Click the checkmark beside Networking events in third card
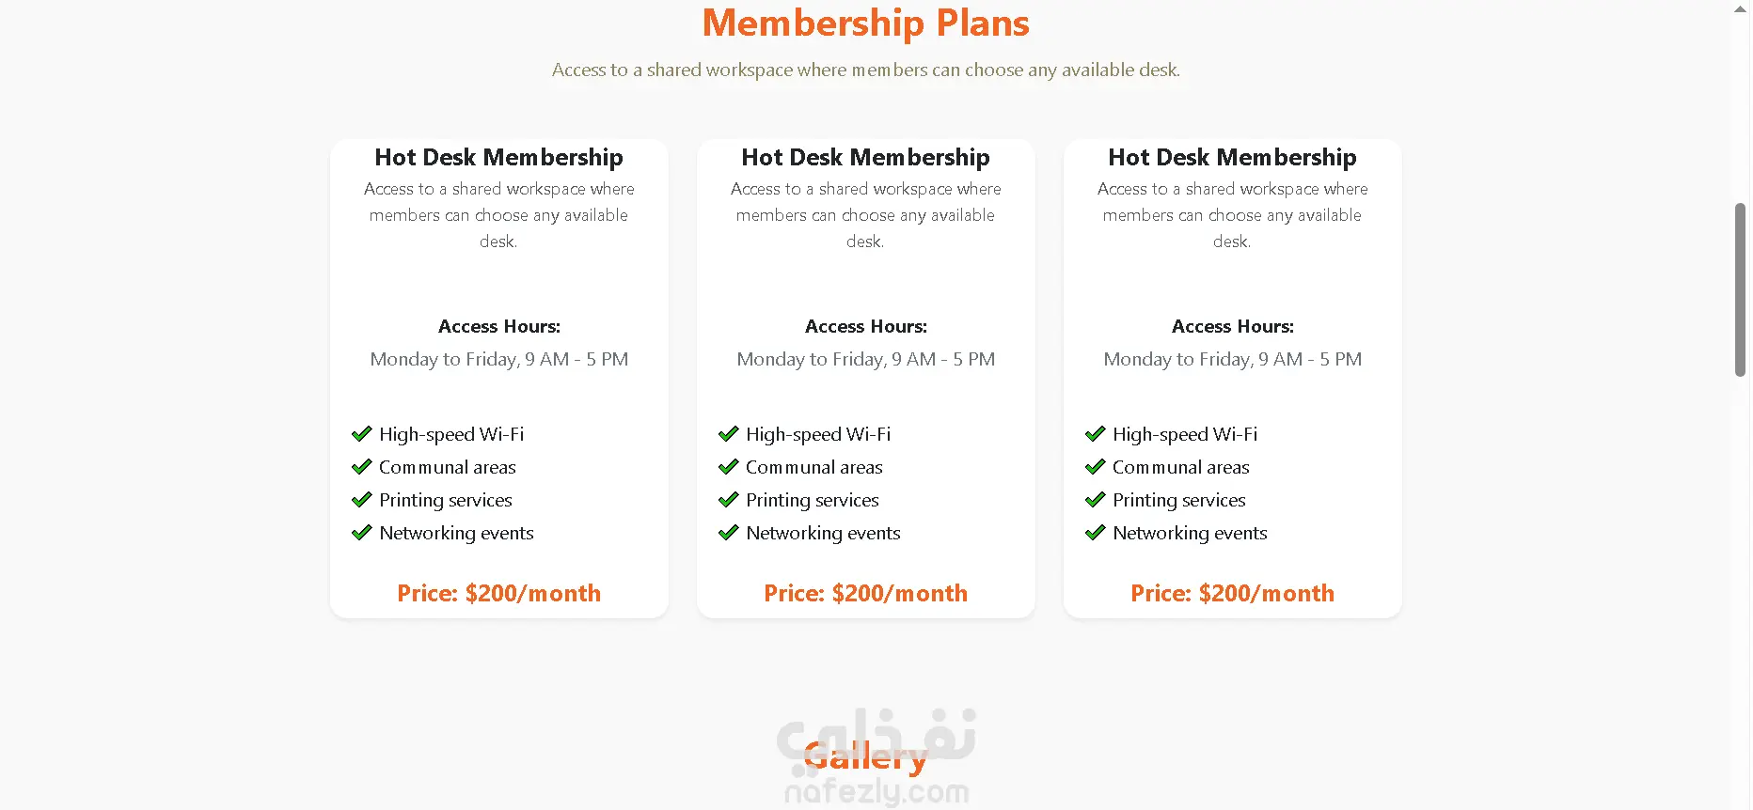Viewport: 1753px width, 810px height. [x=1095, y=533]
